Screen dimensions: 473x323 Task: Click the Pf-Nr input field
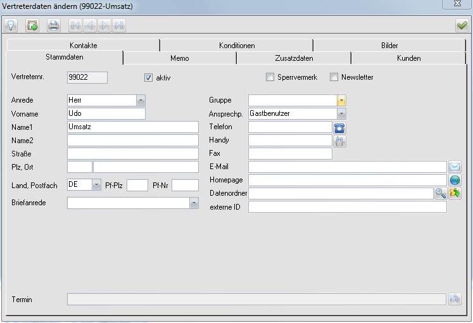[x=186, y=185]
